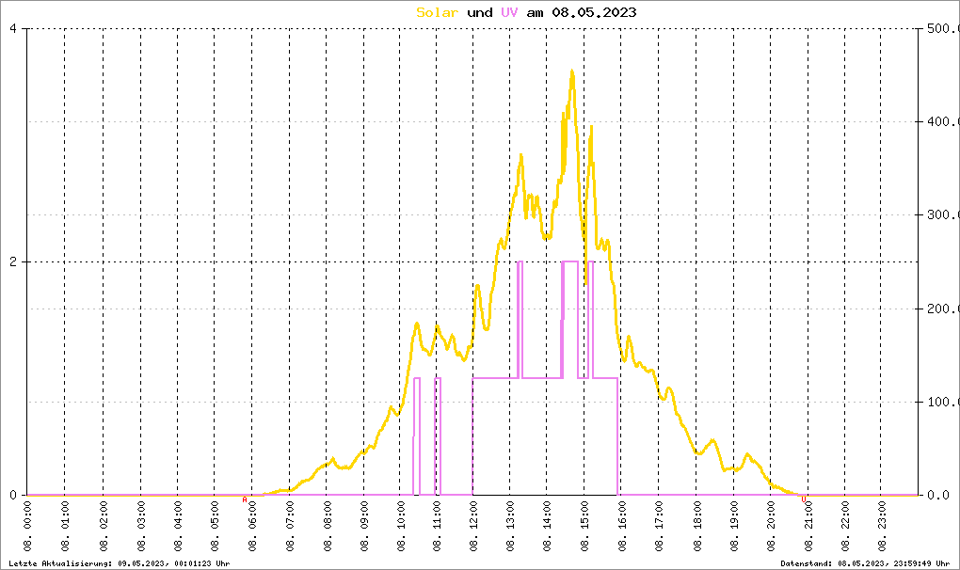Click time label '08. 01:00'
This screenshot has height=570, width=960.
65,527
